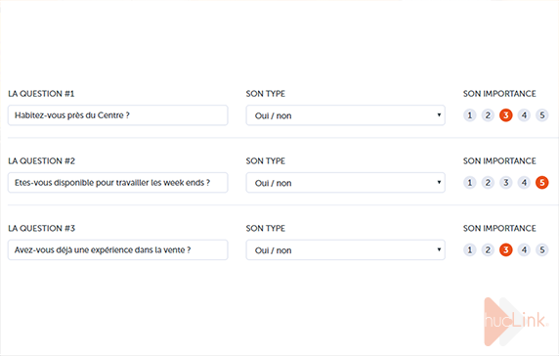Click selected importance 3 on question #1
Image resolution: width=559 pixels, height=356 pixels.
click(x=506, y=115)
